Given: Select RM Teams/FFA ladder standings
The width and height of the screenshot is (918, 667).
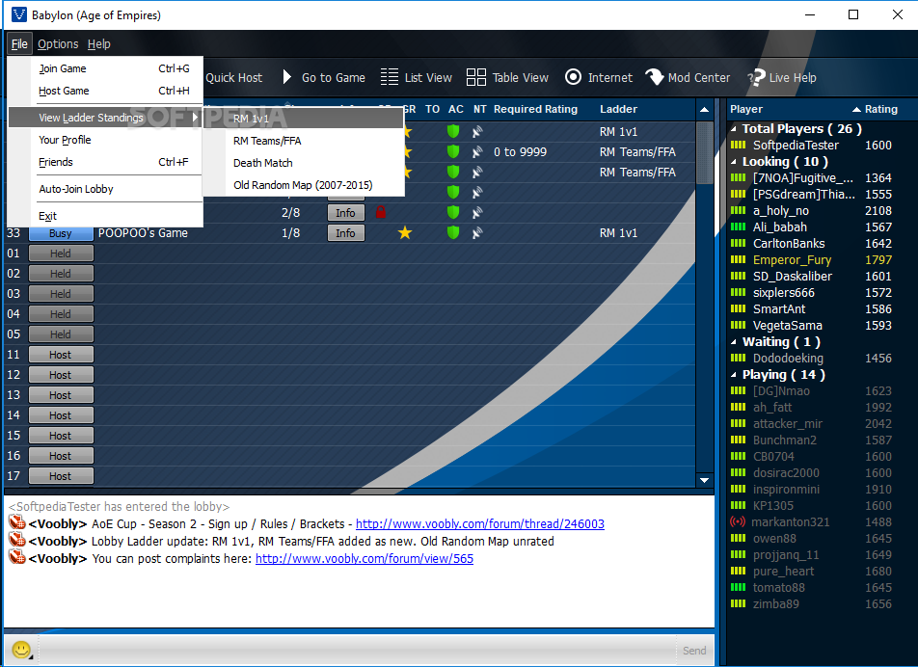Looking at the screenshot, I should click(304, 141).
